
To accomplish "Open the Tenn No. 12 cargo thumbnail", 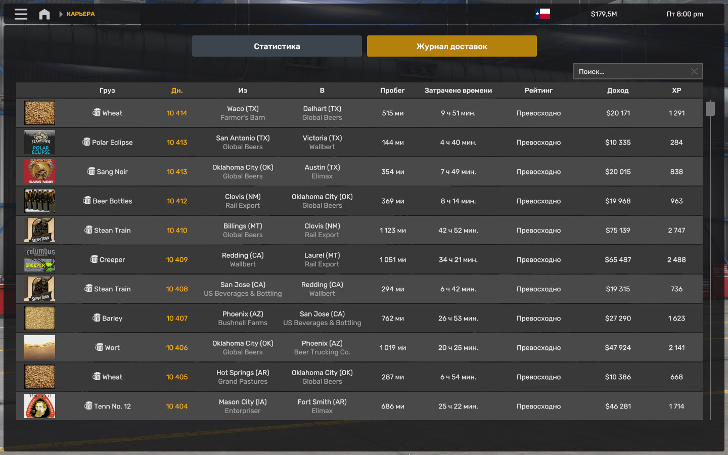I will click(x=39, y=406).
